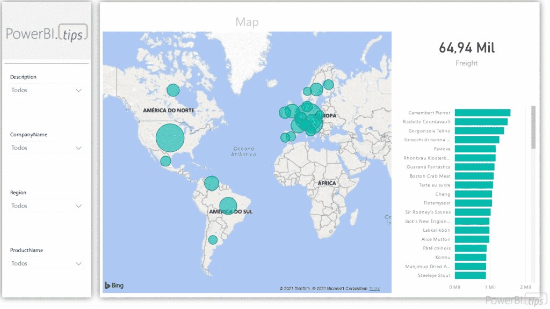
Task: Click the AFRICA map label
Action: [x=327, y=183]
